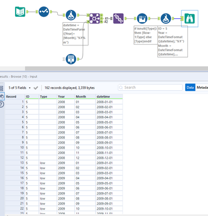The image size is (208, 216).
Task: Select the Union tool with DNA icon
Action: (x=118, y=18)
